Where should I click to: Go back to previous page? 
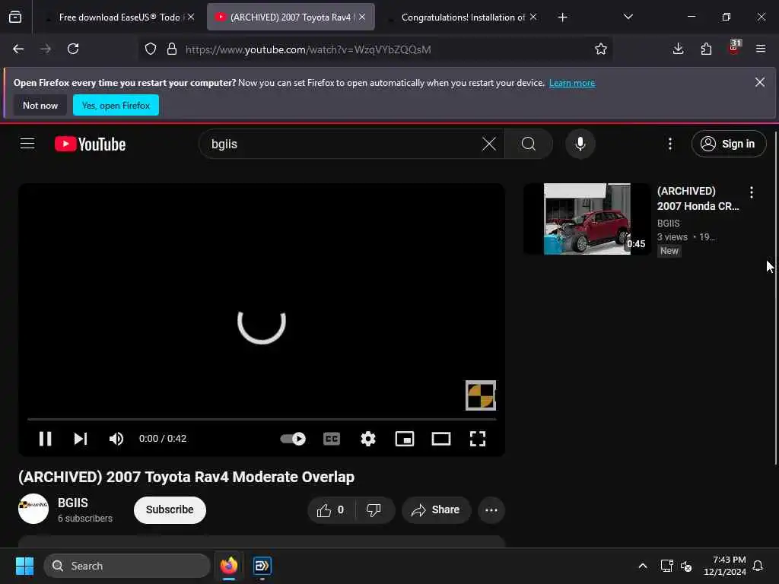pos(18,49)
